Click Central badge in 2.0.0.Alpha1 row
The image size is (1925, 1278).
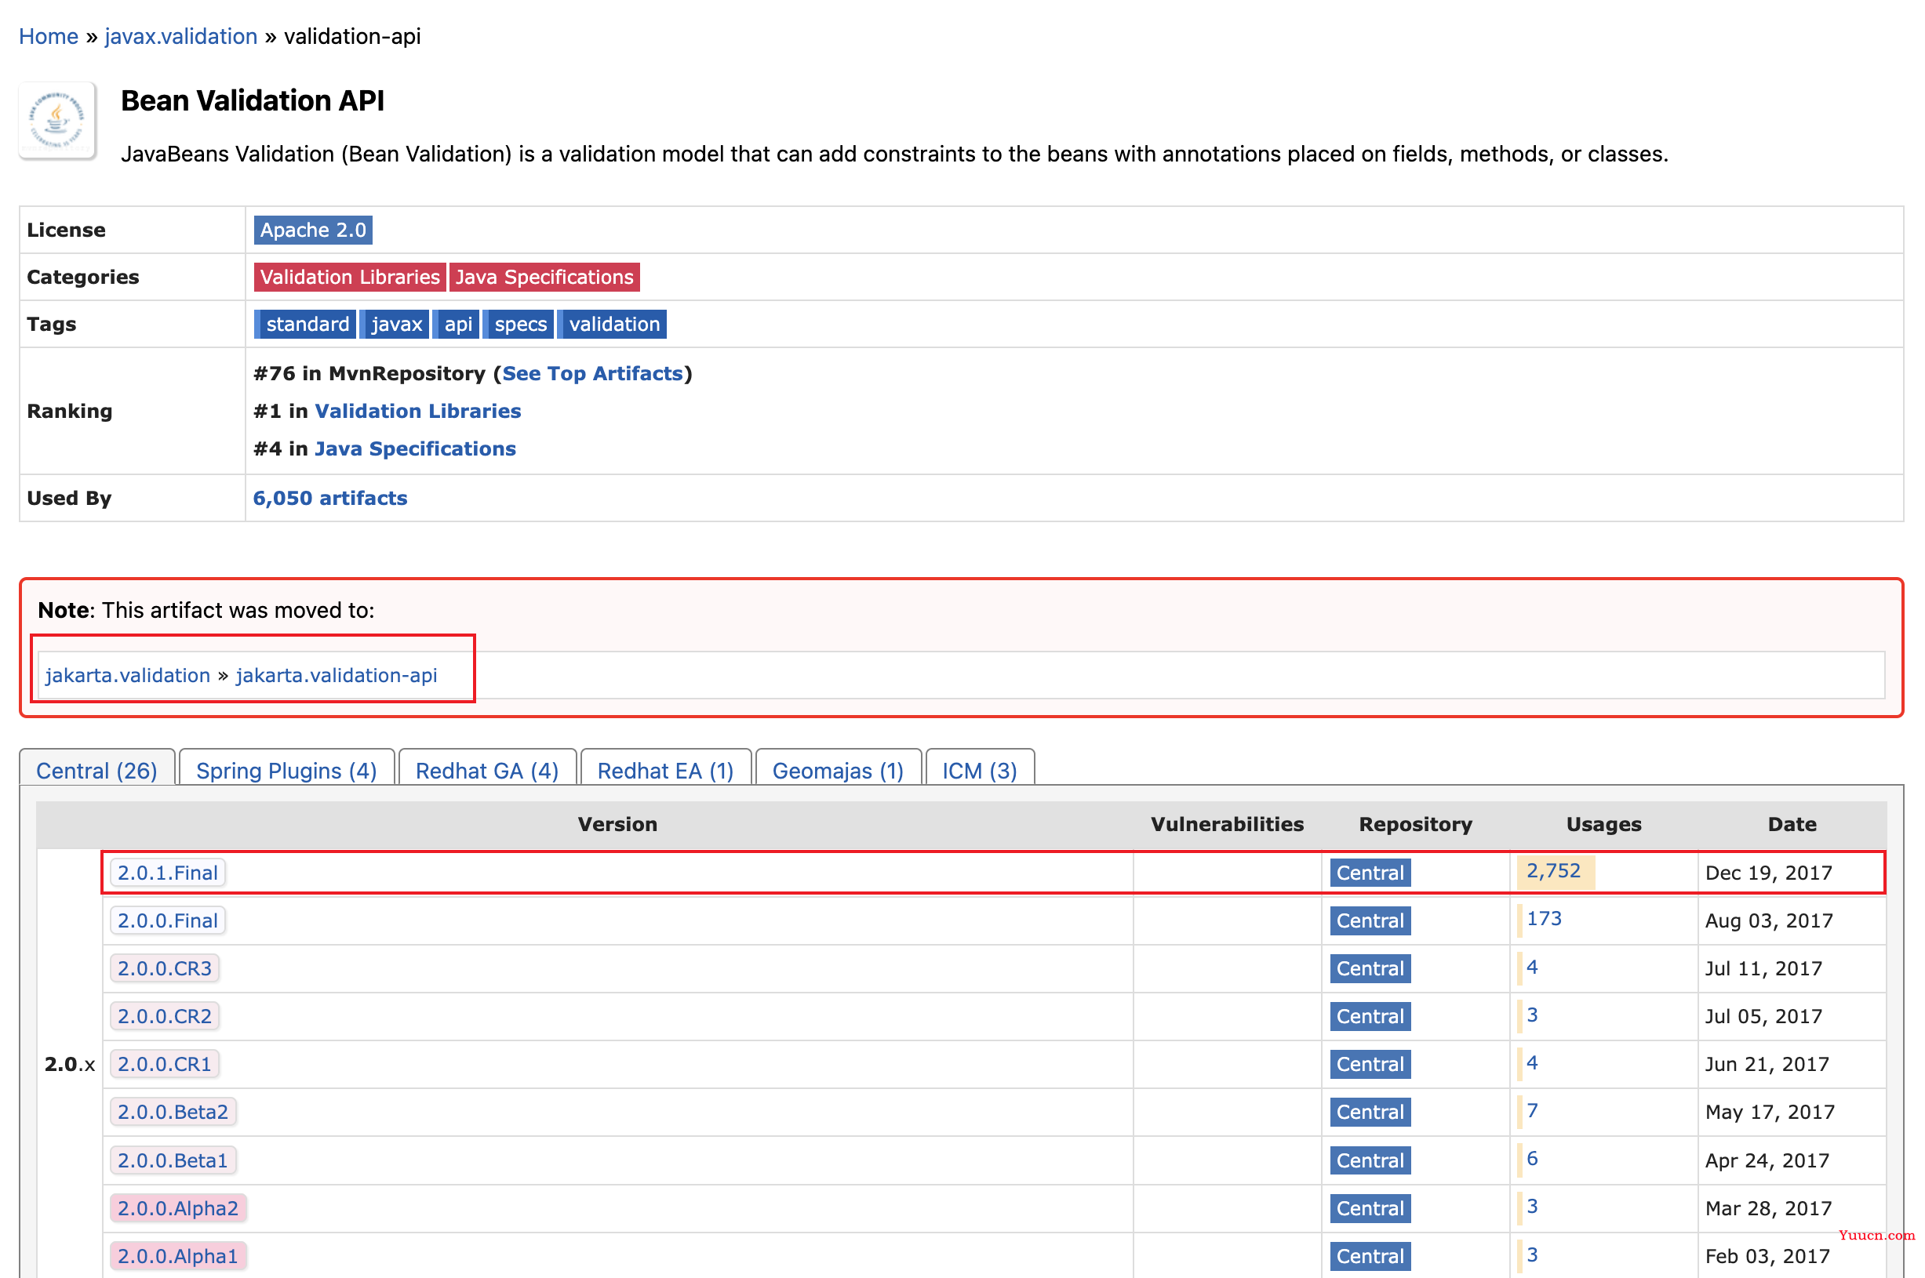(x=1370, y=1257)
